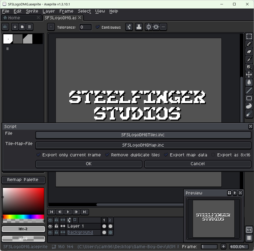Select the Pencil tool
254x251 pixels.
click(249, 44)
